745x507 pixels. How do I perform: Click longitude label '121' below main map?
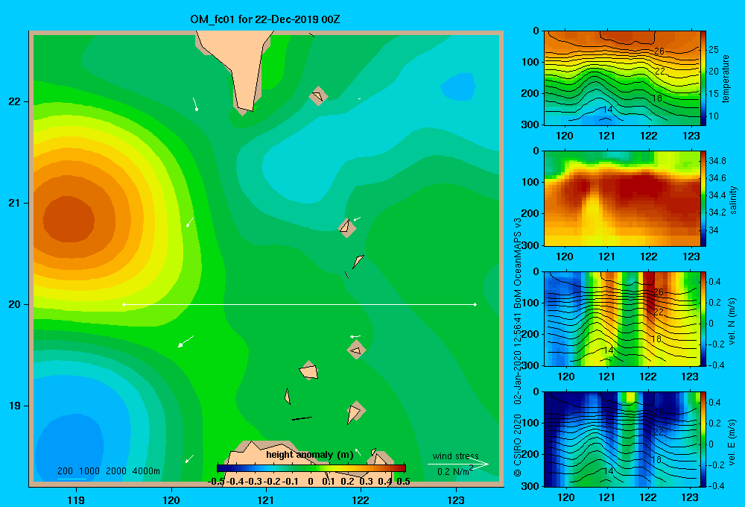[x=266, y=500]
